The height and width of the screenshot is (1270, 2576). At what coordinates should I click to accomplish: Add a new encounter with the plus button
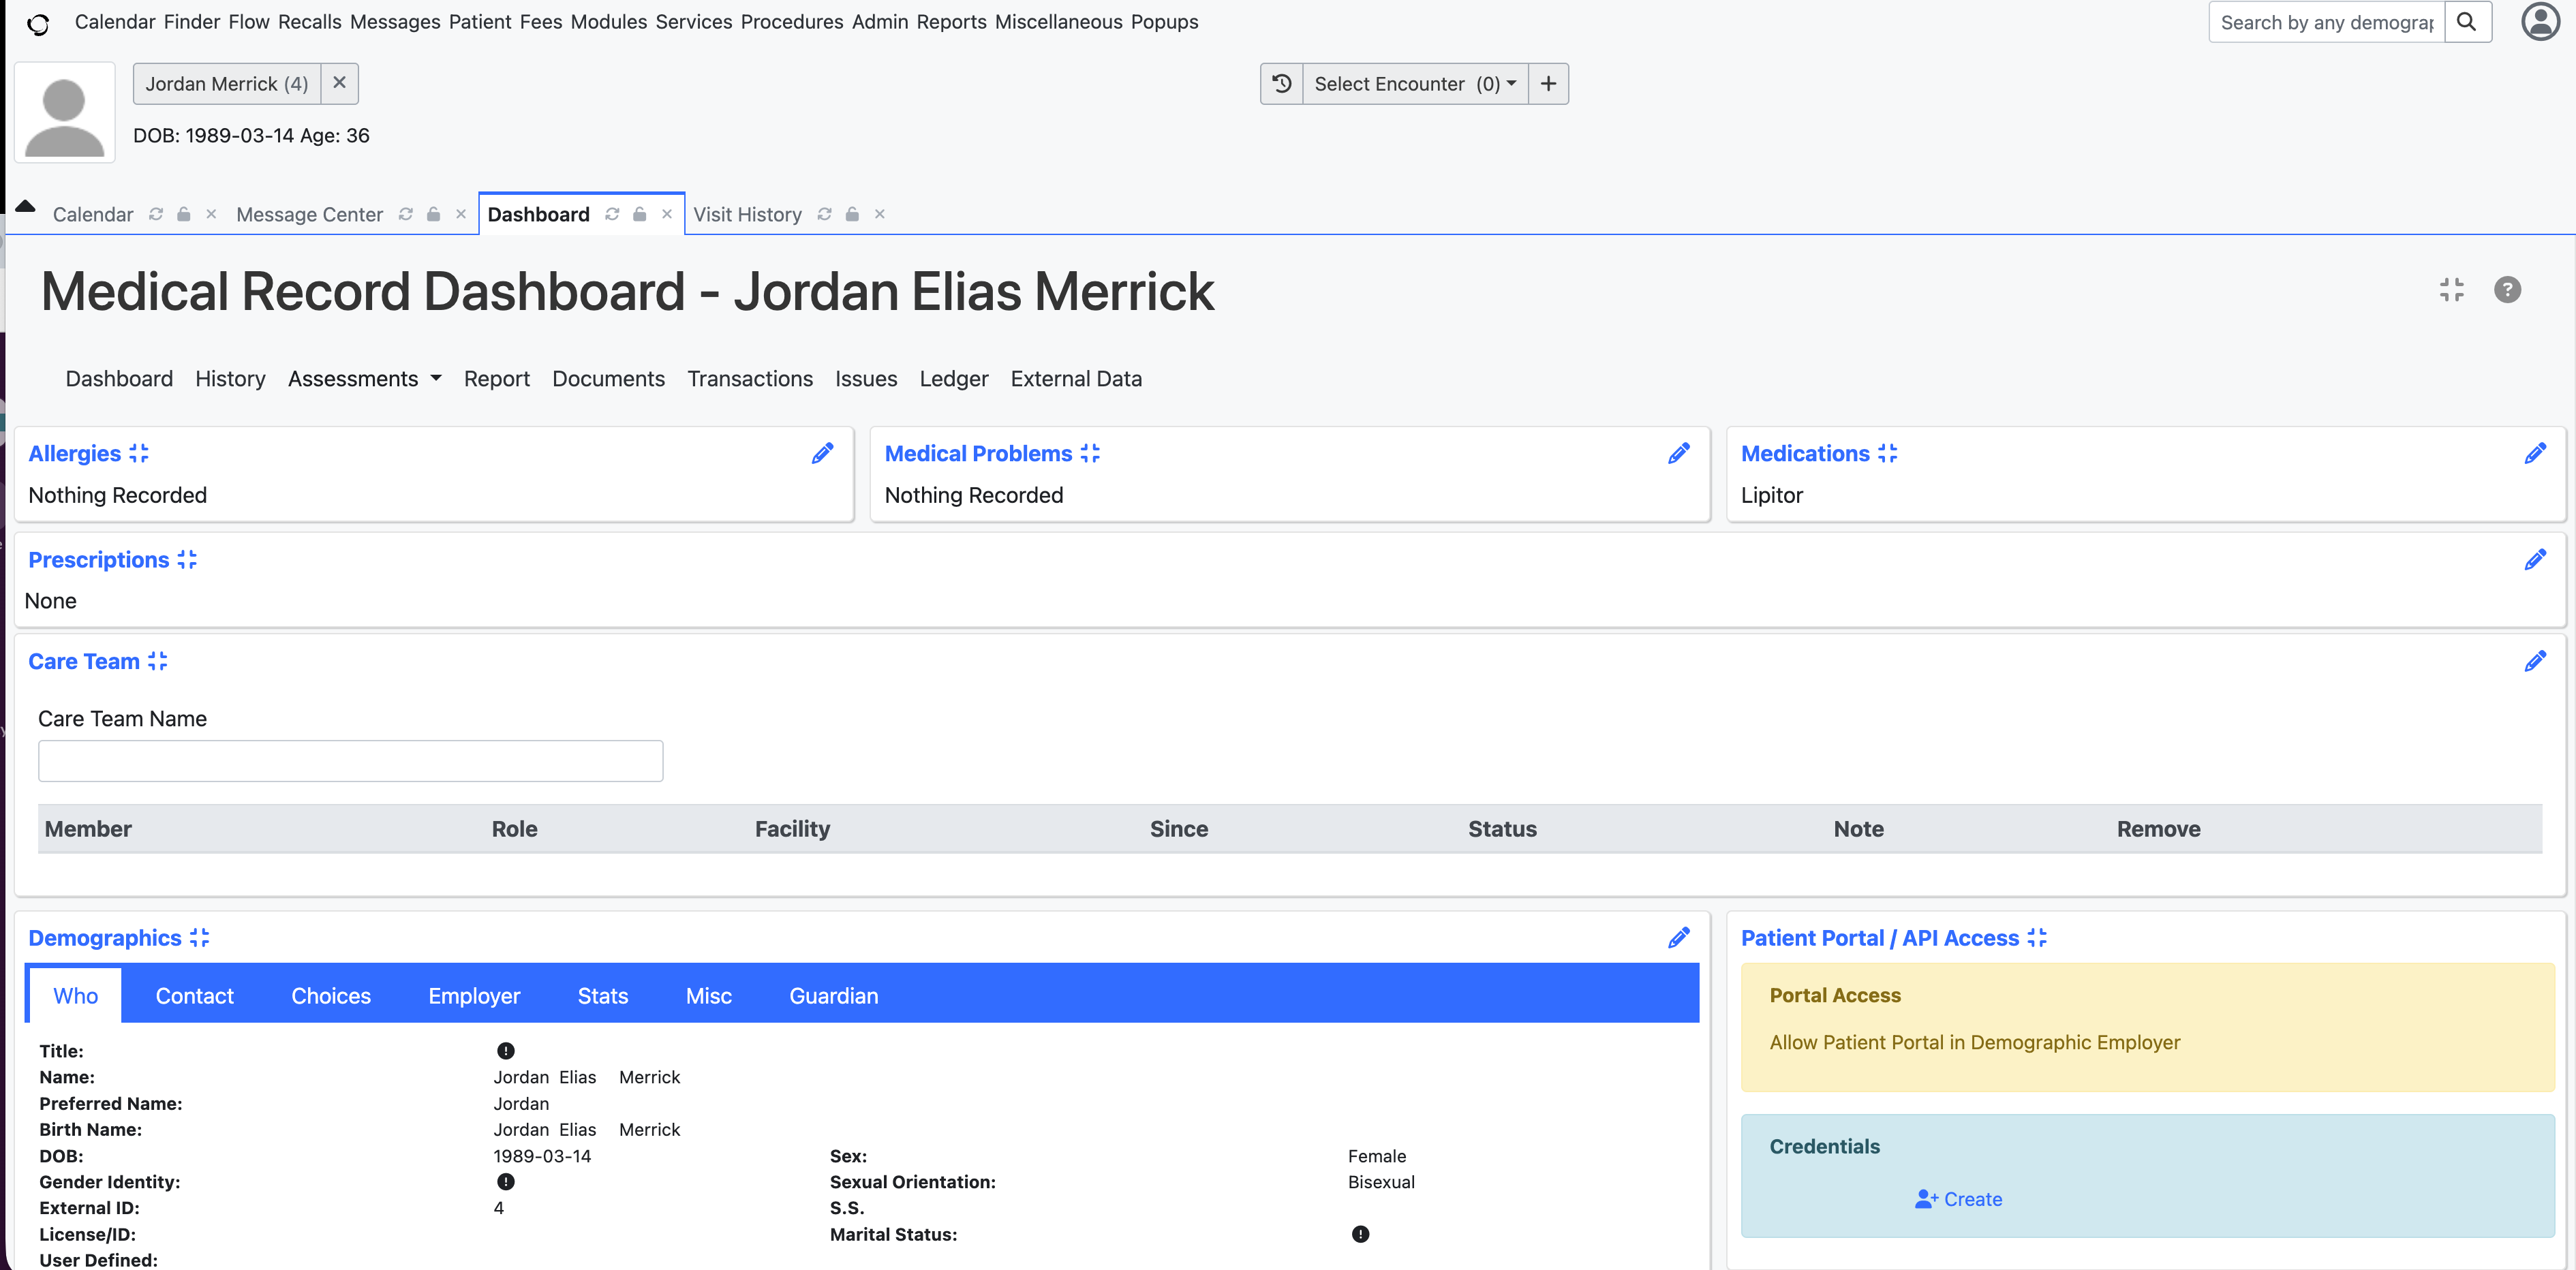coord(1548,83)
